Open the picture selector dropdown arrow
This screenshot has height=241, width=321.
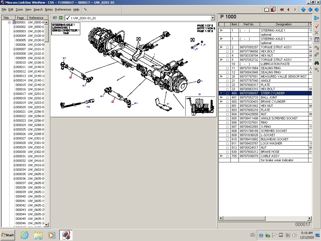(x=213, y=18)
